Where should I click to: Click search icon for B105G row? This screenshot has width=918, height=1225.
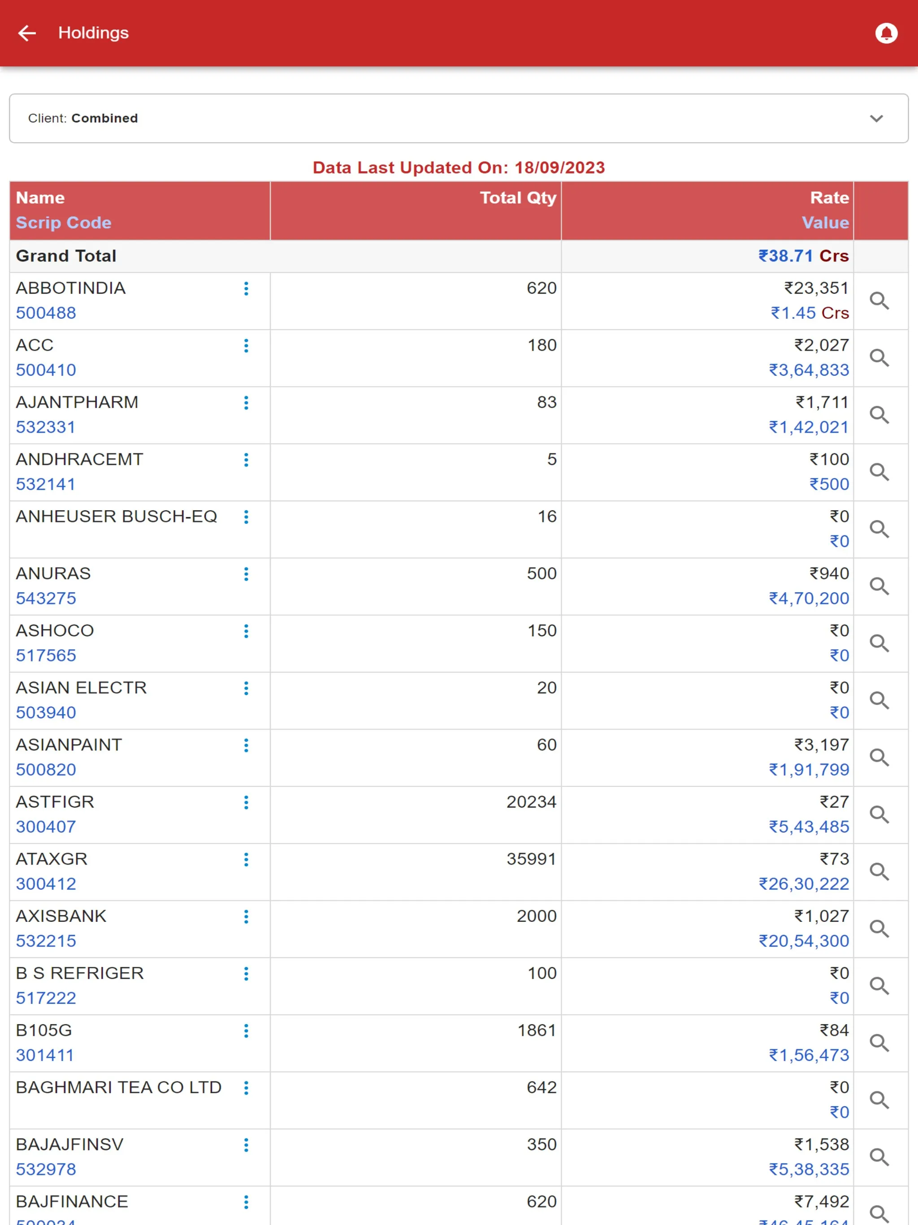[x=879, y=1042]
